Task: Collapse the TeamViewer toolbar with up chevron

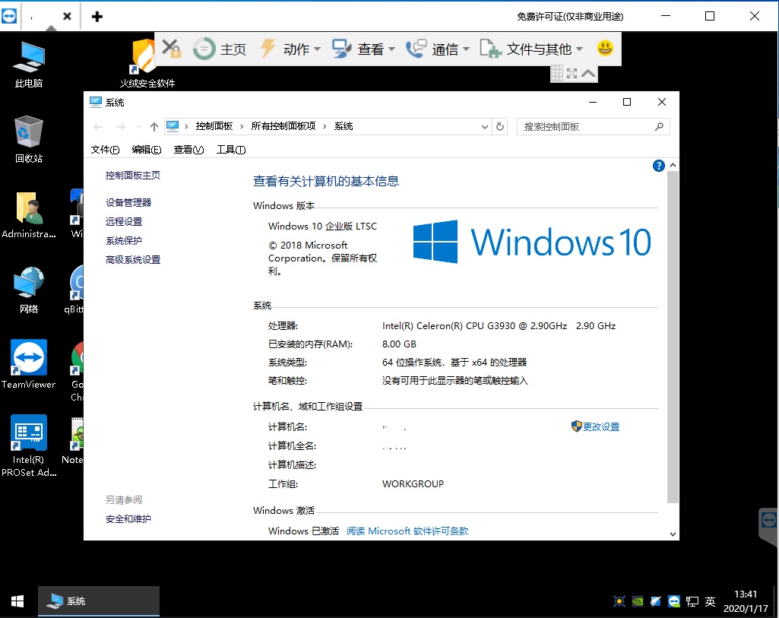Action: [588, 74]
